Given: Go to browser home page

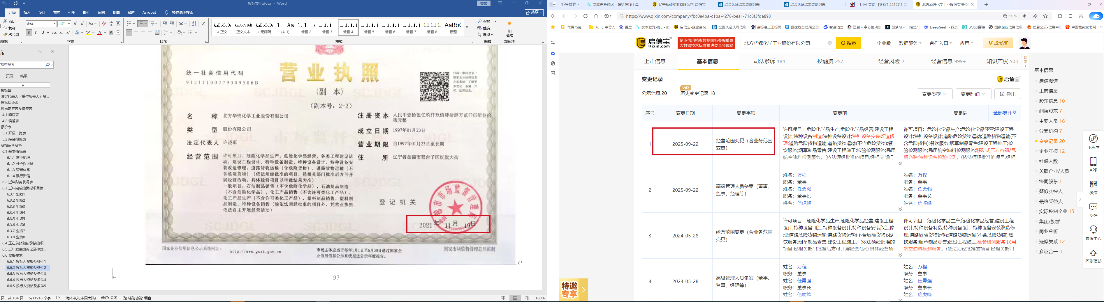Looking at the screenshot, I should click(x=596, y=16).
